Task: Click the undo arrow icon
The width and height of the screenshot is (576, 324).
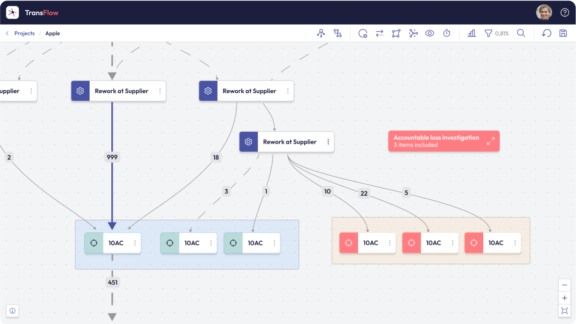Action: point(546,33)
